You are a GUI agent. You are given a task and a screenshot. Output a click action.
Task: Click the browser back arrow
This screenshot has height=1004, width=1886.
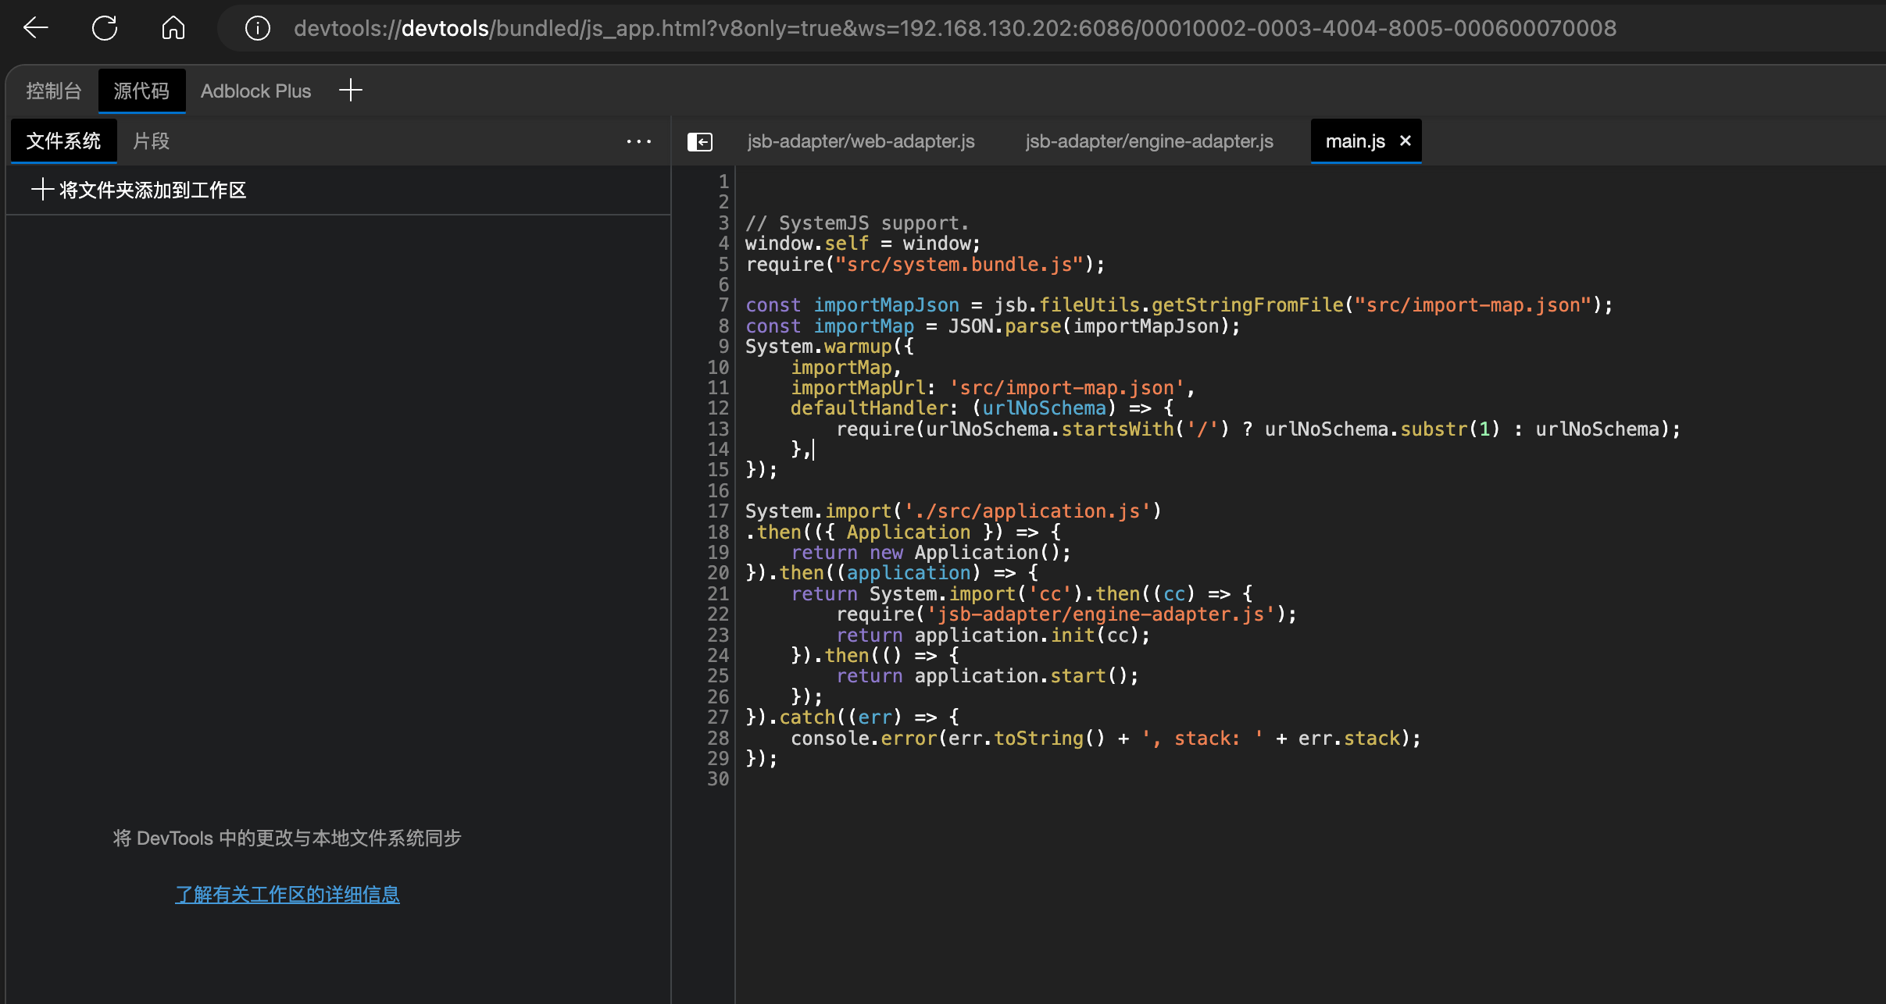click(x=36, y=28)
